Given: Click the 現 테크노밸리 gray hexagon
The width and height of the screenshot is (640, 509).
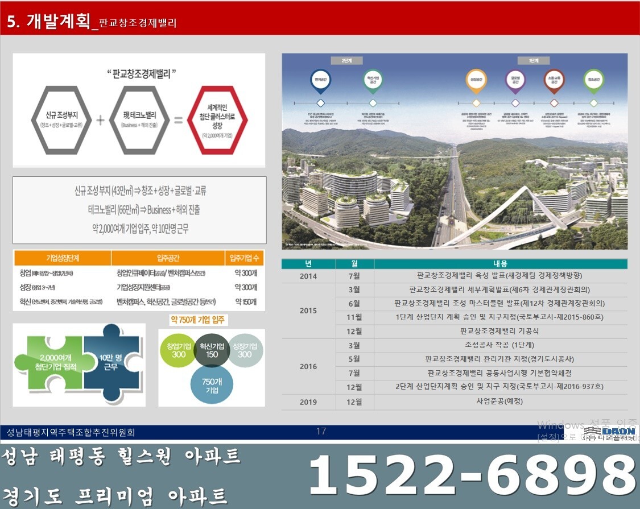Looking at the screenshot, I should click(139, 119).
